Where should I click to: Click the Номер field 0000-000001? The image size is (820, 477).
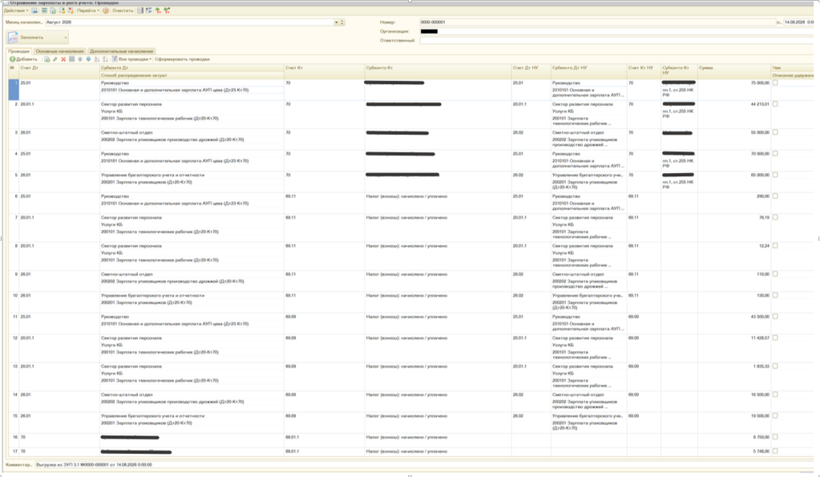point(597,22)
